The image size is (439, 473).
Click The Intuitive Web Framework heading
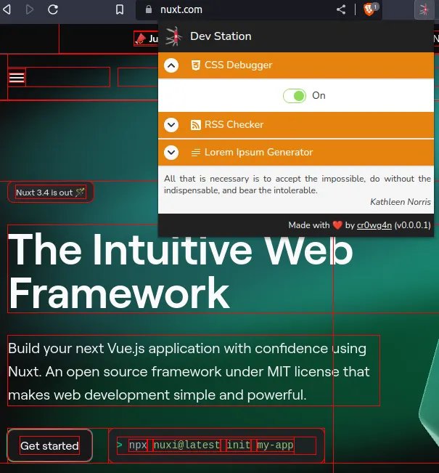click(181, 271)
